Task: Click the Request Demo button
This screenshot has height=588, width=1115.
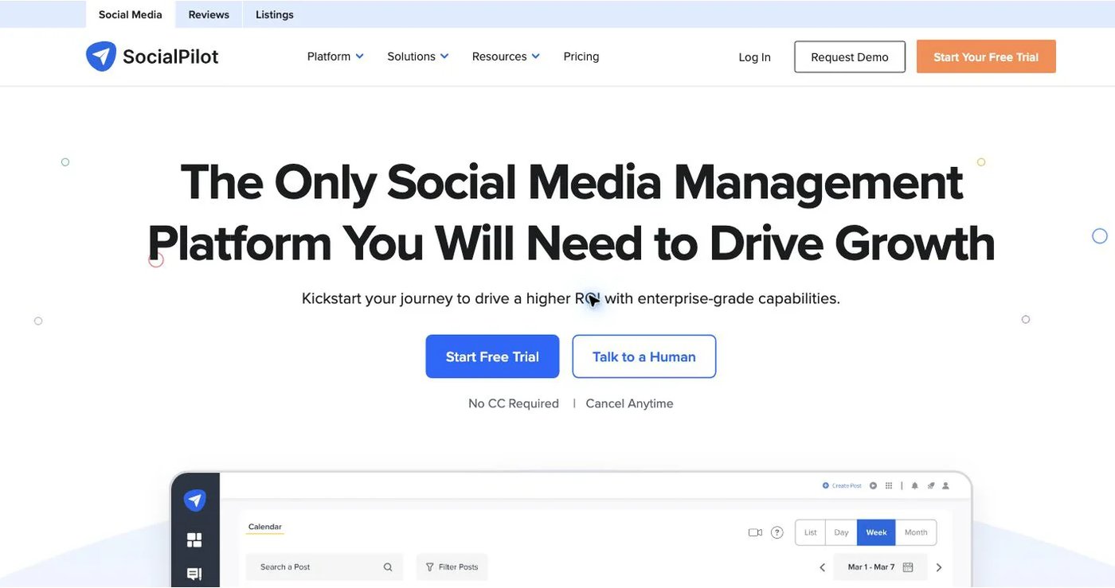Action: [850, 57]
